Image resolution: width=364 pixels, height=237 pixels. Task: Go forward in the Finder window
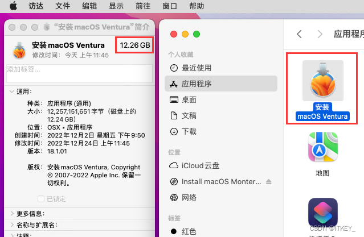point(320,34)
